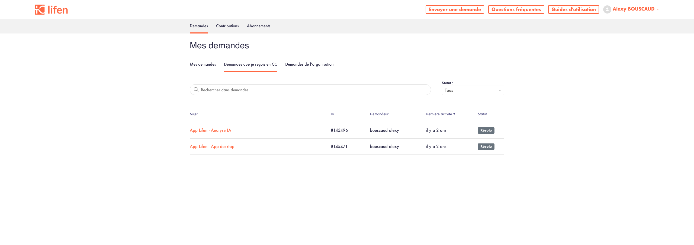
Task: Click the Dernière activité sort arrow
Action: (454, 114)
